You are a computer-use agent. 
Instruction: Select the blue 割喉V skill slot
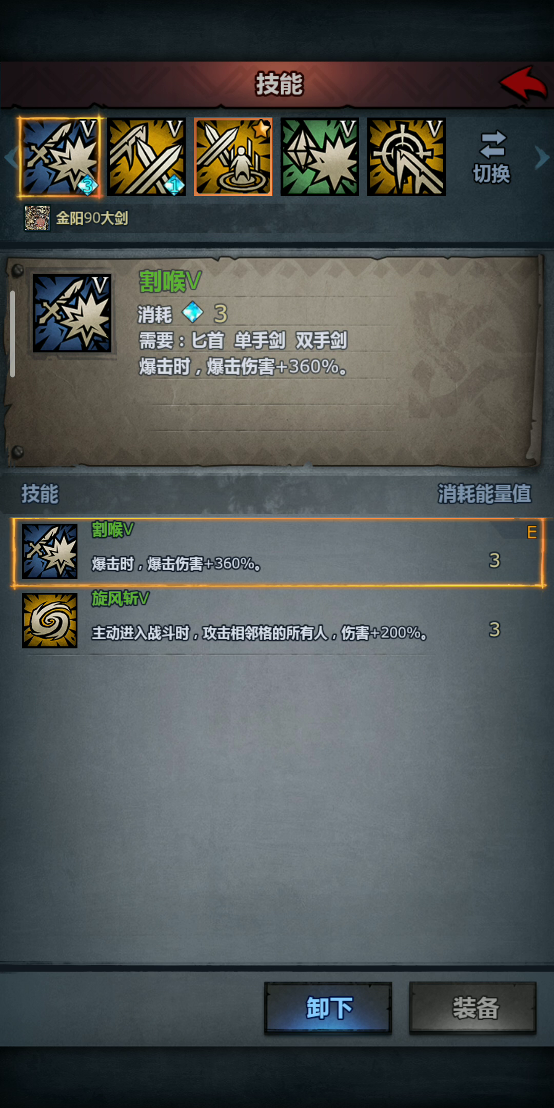(60, 157)
